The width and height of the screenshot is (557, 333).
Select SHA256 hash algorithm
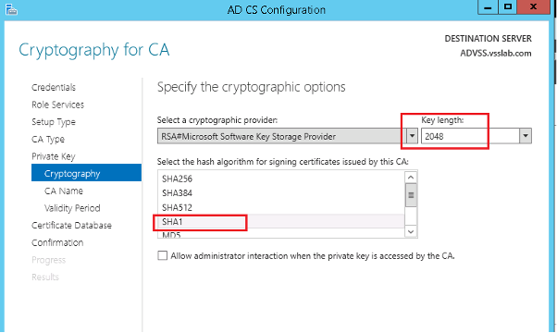(x=280, y=179)
